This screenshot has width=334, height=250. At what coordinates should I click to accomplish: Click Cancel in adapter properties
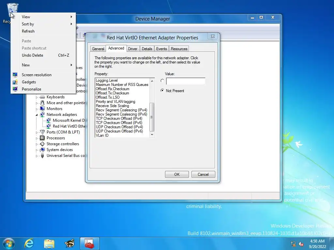tap(203, 174)
